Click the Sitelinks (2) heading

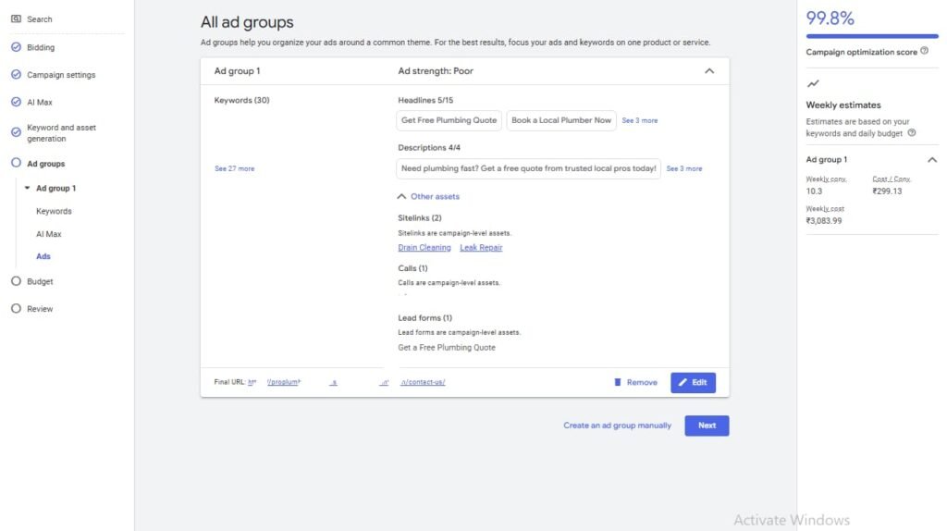419,217
